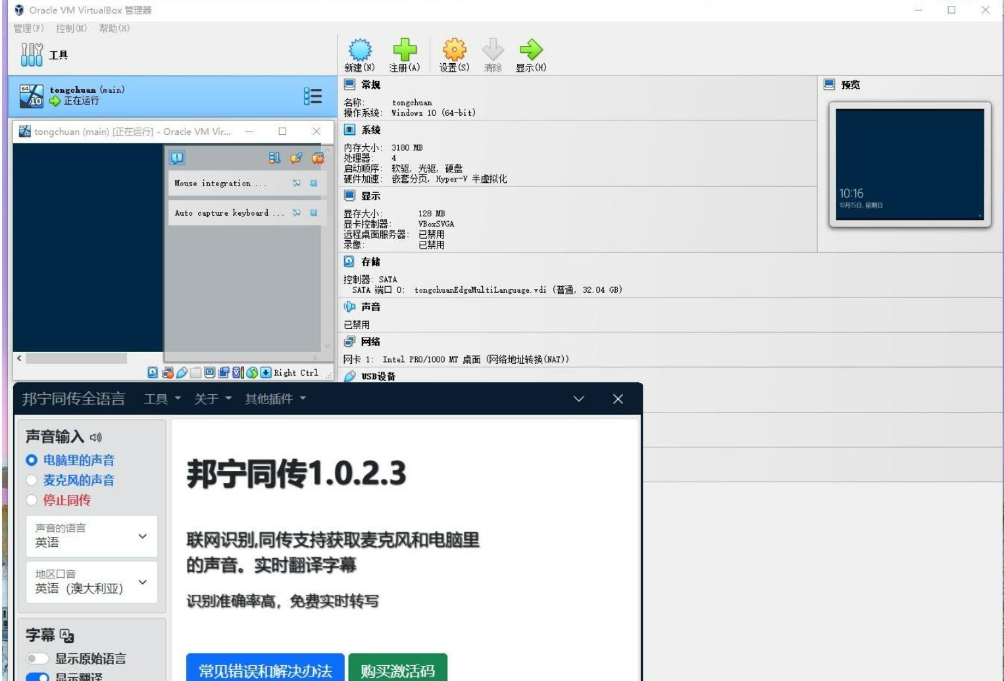Click the mouse integration green status icon
This screenshot has height=681, width=1004.
pos(252,372)
